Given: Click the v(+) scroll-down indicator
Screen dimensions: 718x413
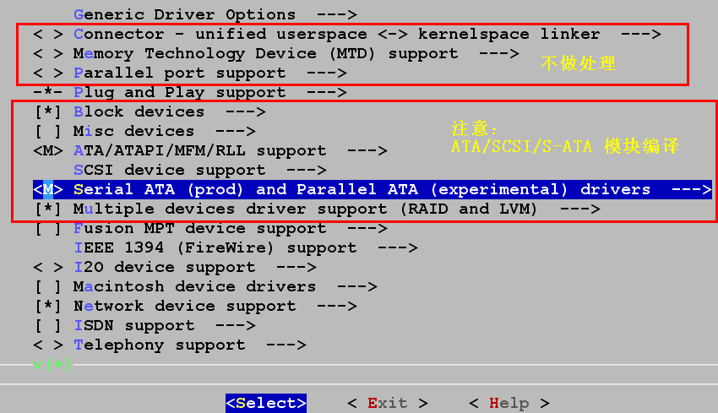Looking at the screenshot, I should click(52, 364).
